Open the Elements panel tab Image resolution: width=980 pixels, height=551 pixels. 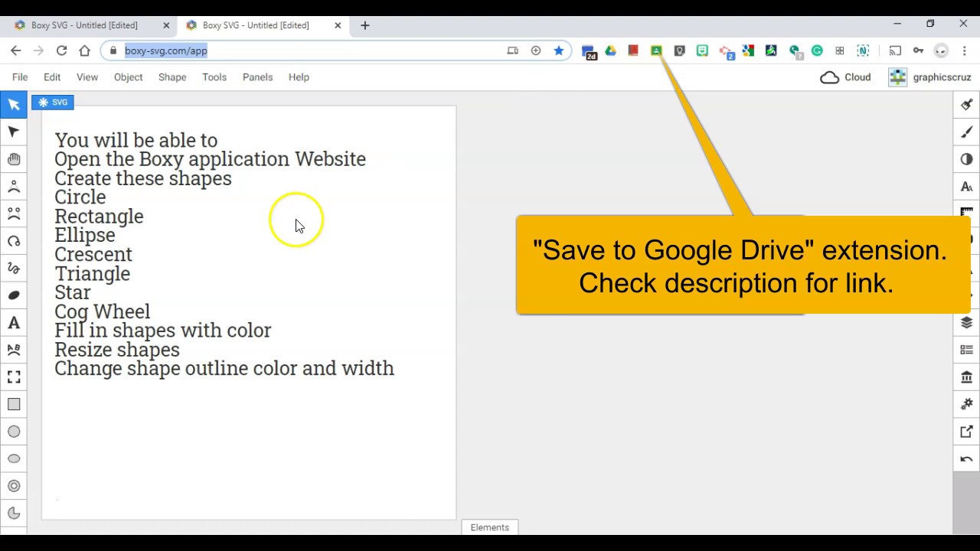tap(490, 527)
